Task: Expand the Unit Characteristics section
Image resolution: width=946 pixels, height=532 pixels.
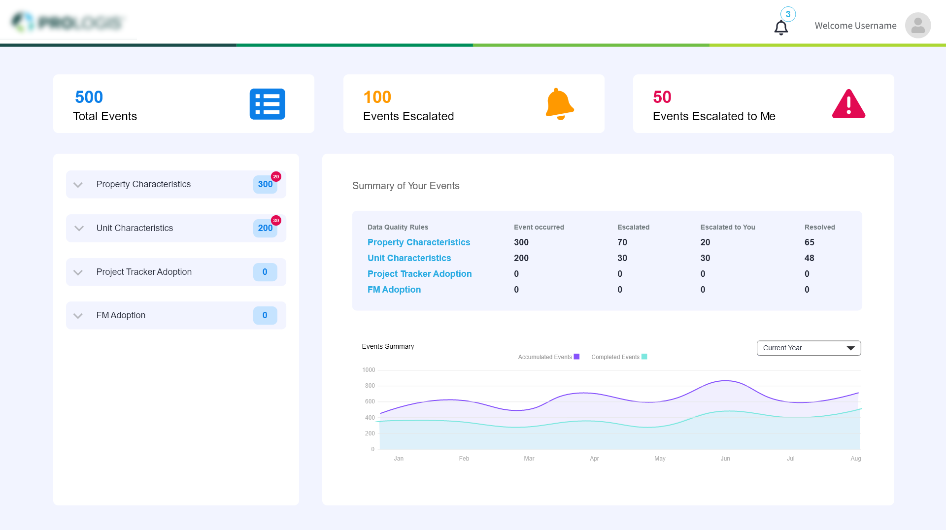Action: 79,228
